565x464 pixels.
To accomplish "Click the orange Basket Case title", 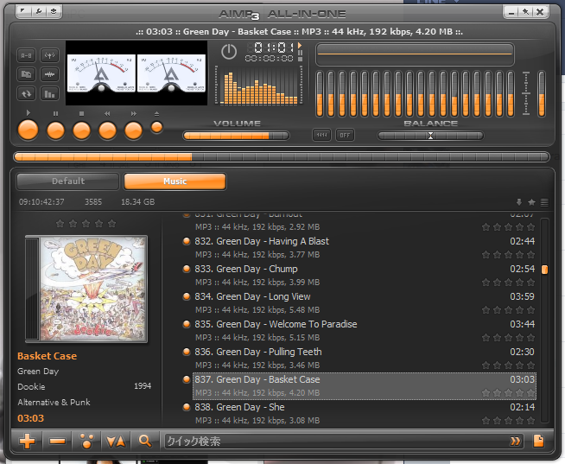I will 48,356.
